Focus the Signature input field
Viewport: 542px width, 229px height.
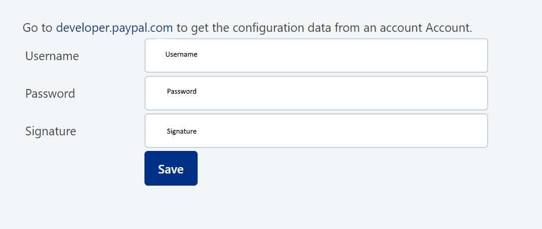coord(316,131)
